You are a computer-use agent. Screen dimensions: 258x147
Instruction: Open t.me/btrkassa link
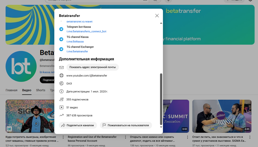point(75,42)
